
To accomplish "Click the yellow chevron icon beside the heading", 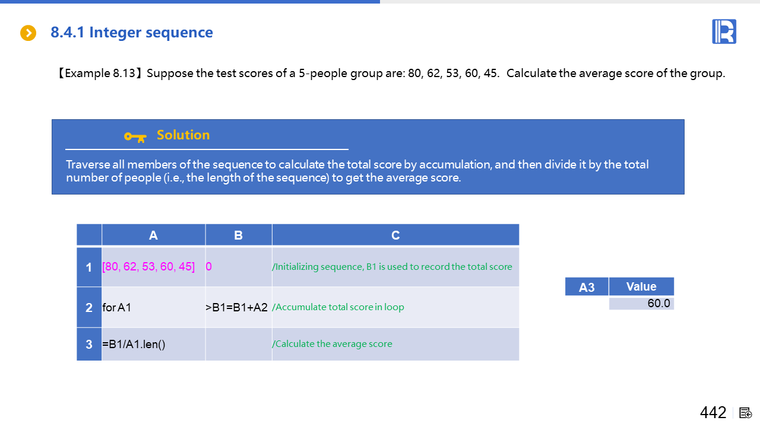I will pyautogui.click(x=28, y=33).
